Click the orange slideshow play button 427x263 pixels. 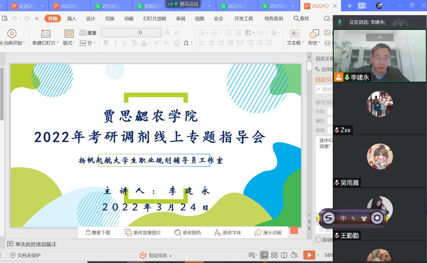[309, 255]
